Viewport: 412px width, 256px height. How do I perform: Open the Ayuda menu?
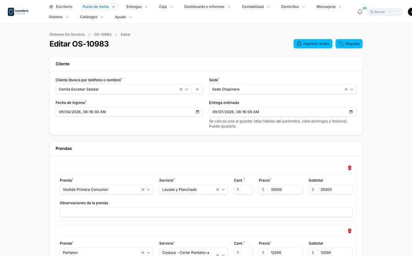(x=123, y=17)
